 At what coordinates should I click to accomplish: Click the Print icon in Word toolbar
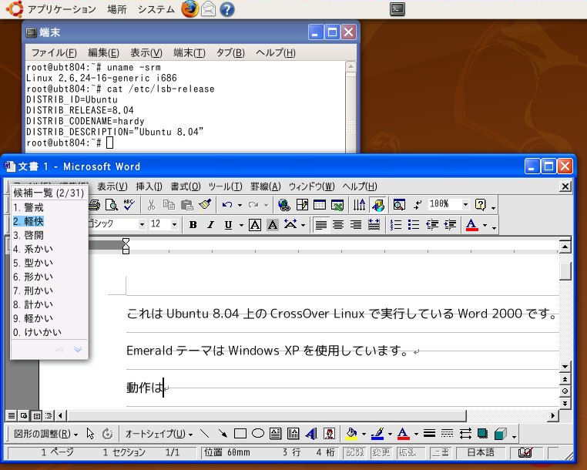[x=95, y=204]
